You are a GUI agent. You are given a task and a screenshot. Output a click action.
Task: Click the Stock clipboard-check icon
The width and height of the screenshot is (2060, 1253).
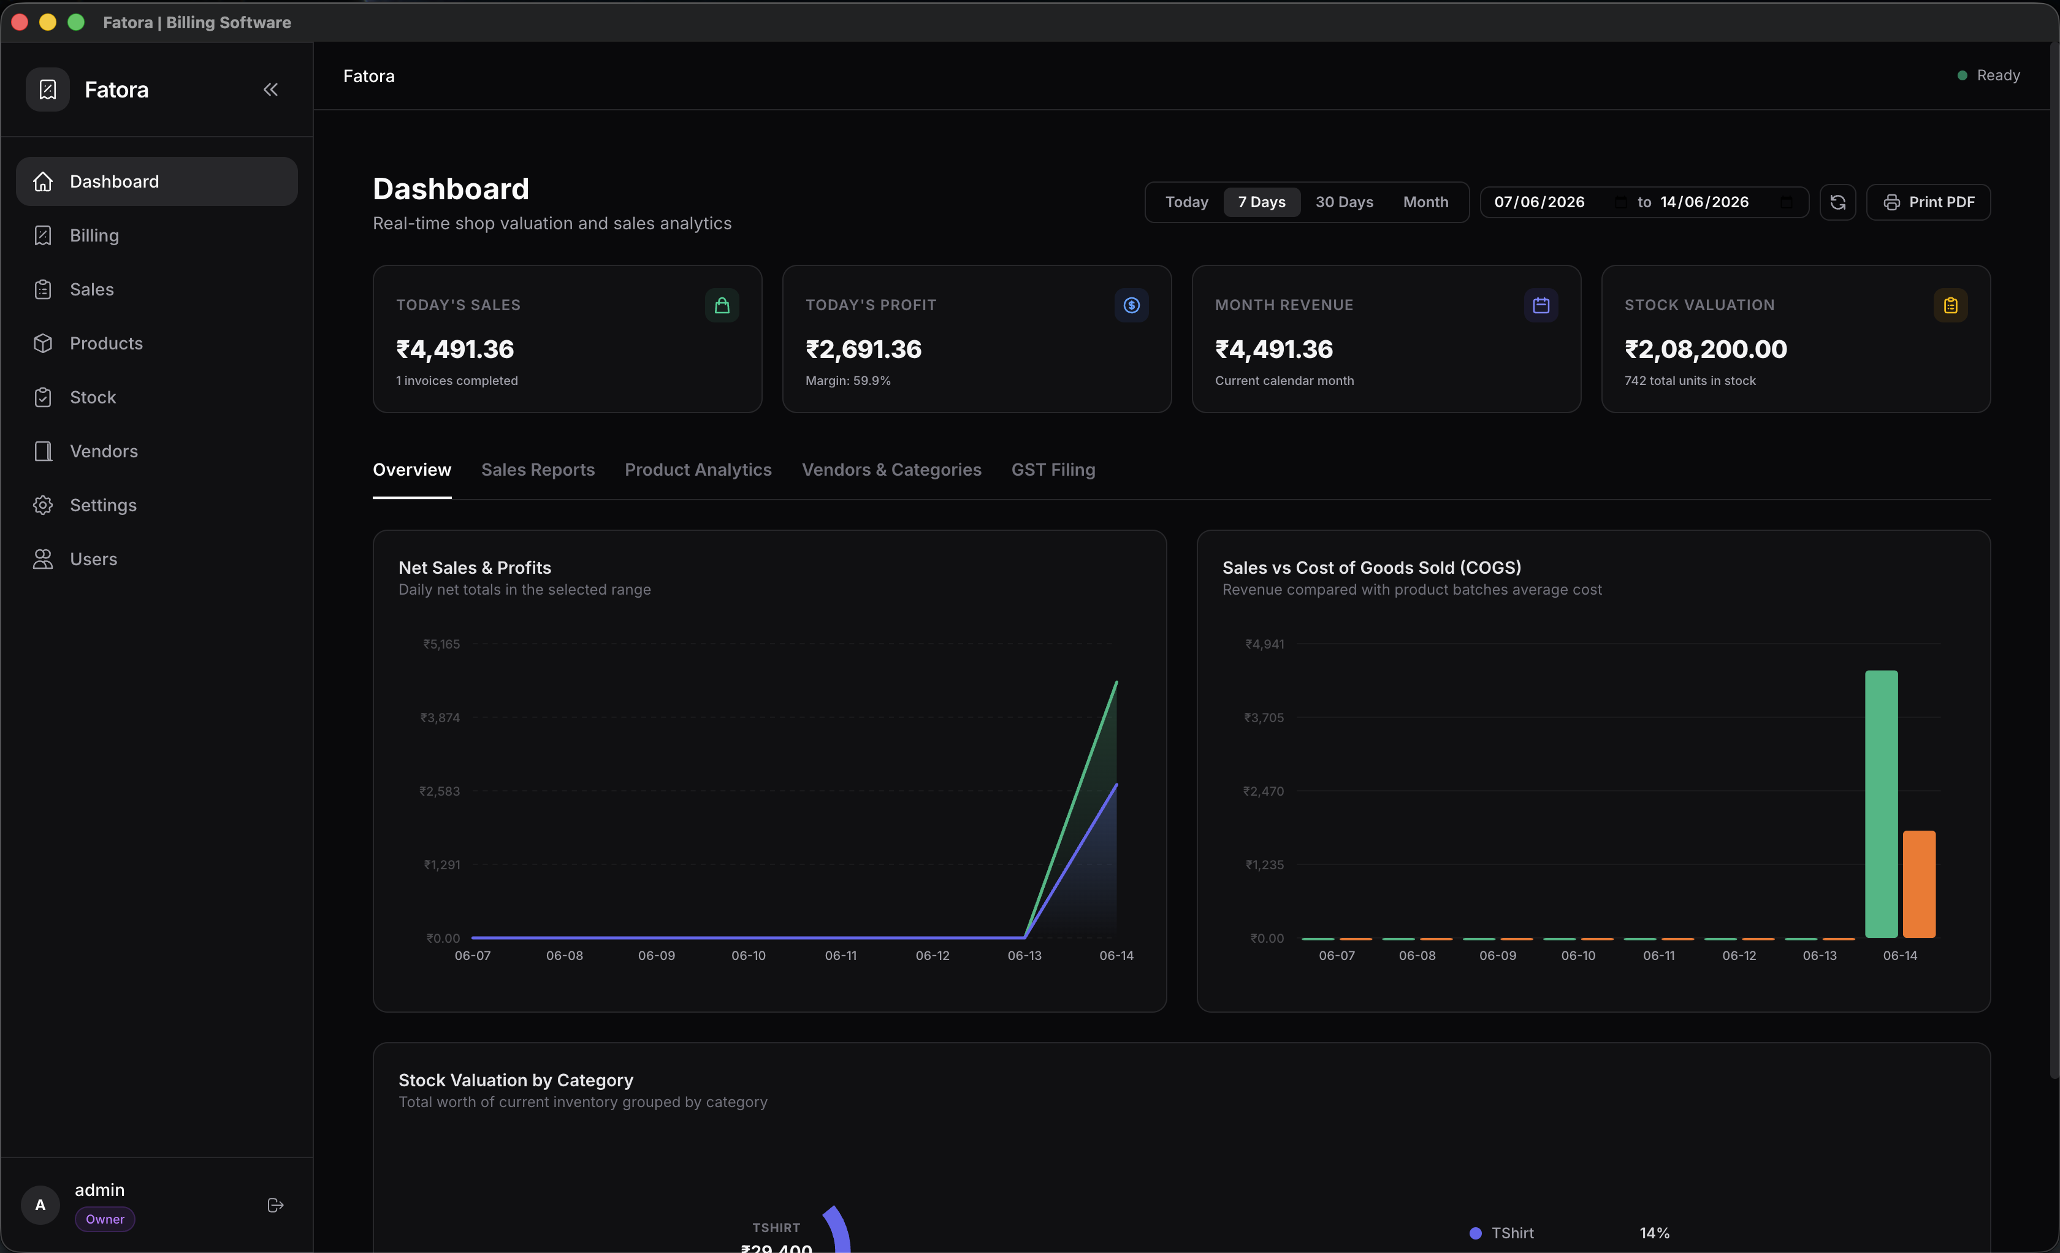[x=43, y=397]
